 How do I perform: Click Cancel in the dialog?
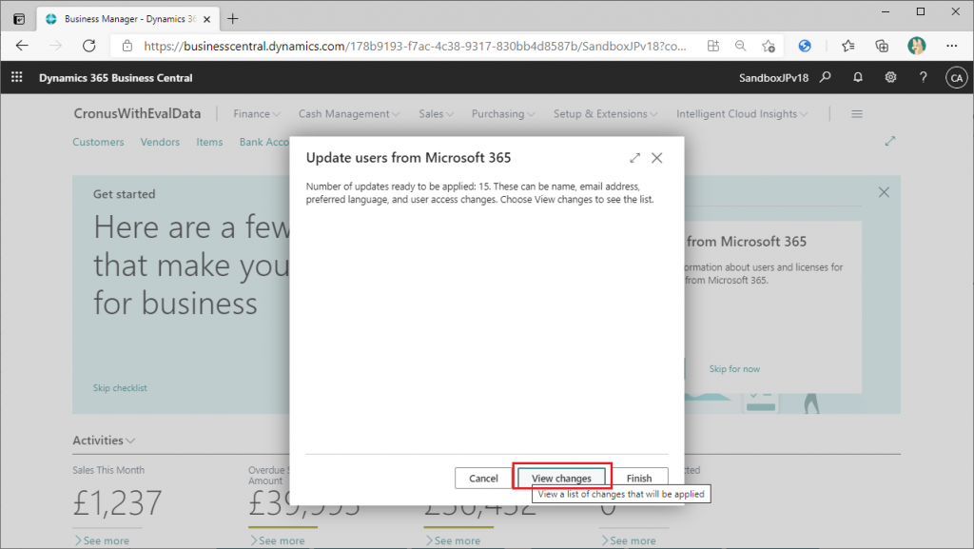click(483, 479)
